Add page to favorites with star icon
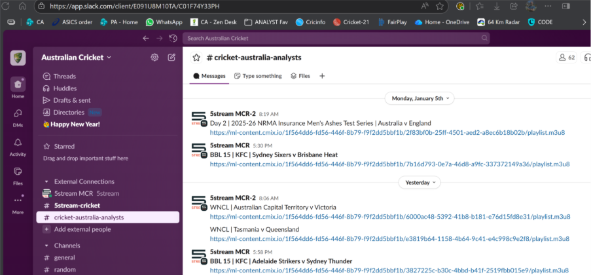 [x=439, y=6]
